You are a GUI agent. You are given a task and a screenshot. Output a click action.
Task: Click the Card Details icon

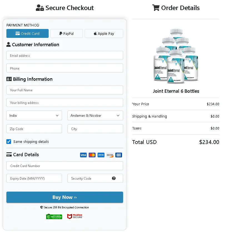[9, 155]
